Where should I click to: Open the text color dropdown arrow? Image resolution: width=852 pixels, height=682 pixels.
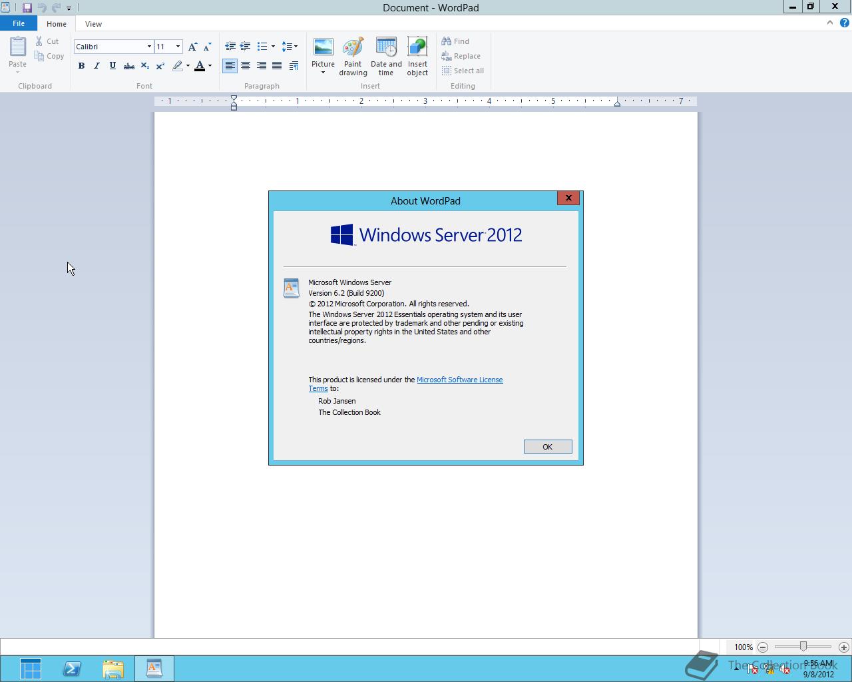tap(210, 66)
